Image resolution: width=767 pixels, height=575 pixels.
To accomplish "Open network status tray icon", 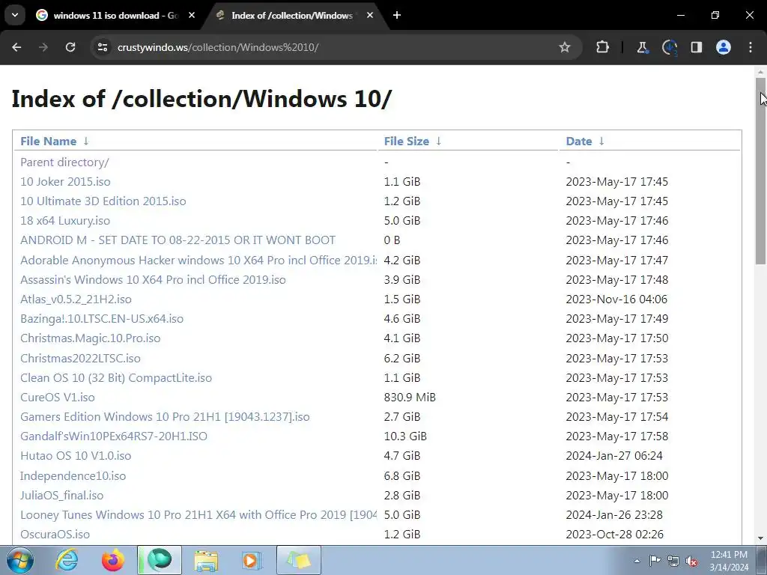I will (673, 561).
